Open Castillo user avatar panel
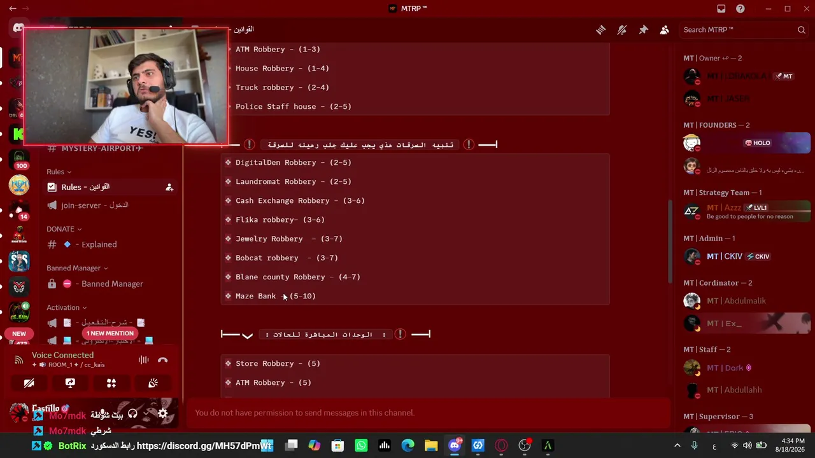This screenshot has height=458, width=815. pyautogui.click(x=19, y=413)
